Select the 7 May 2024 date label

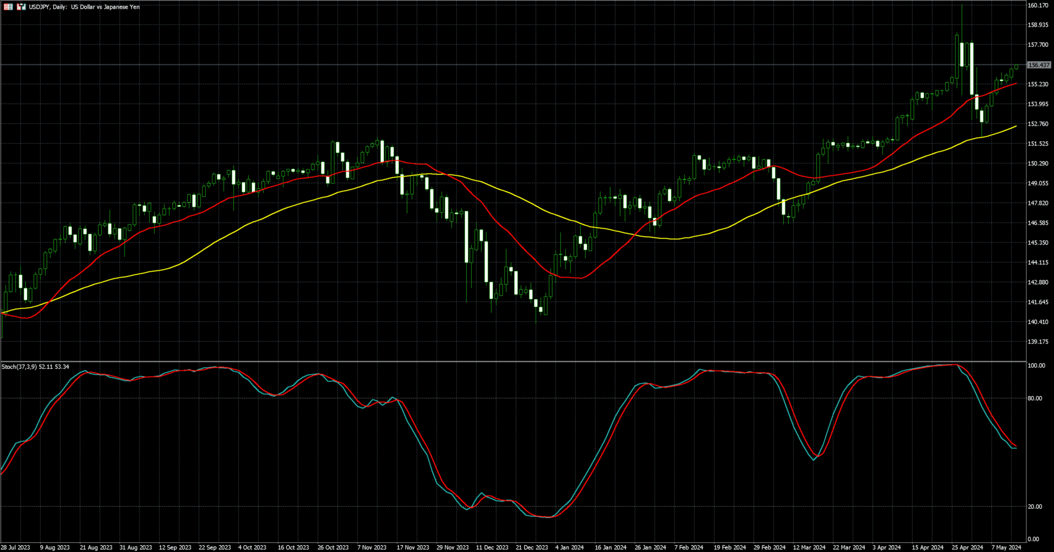1006,548
